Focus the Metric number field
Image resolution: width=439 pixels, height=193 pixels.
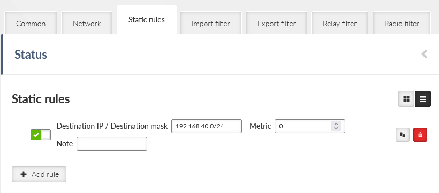coord(309,126)
